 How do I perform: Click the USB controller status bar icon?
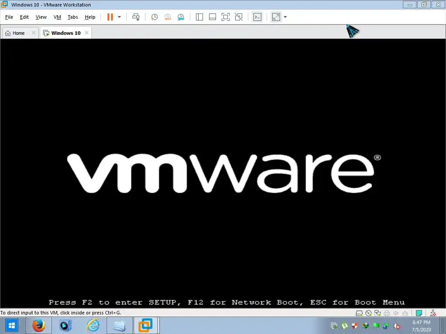point(405,313)
